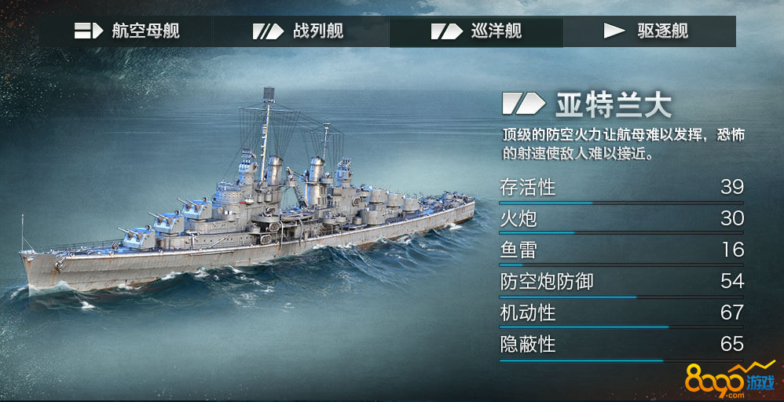The height and width of the screenshot is (402, 784).
Task: Click the 机动性 stat label
Action: tap(527, 313)
